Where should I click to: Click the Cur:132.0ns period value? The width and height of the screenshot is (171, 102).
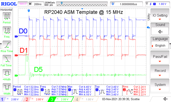pos(31,87)
